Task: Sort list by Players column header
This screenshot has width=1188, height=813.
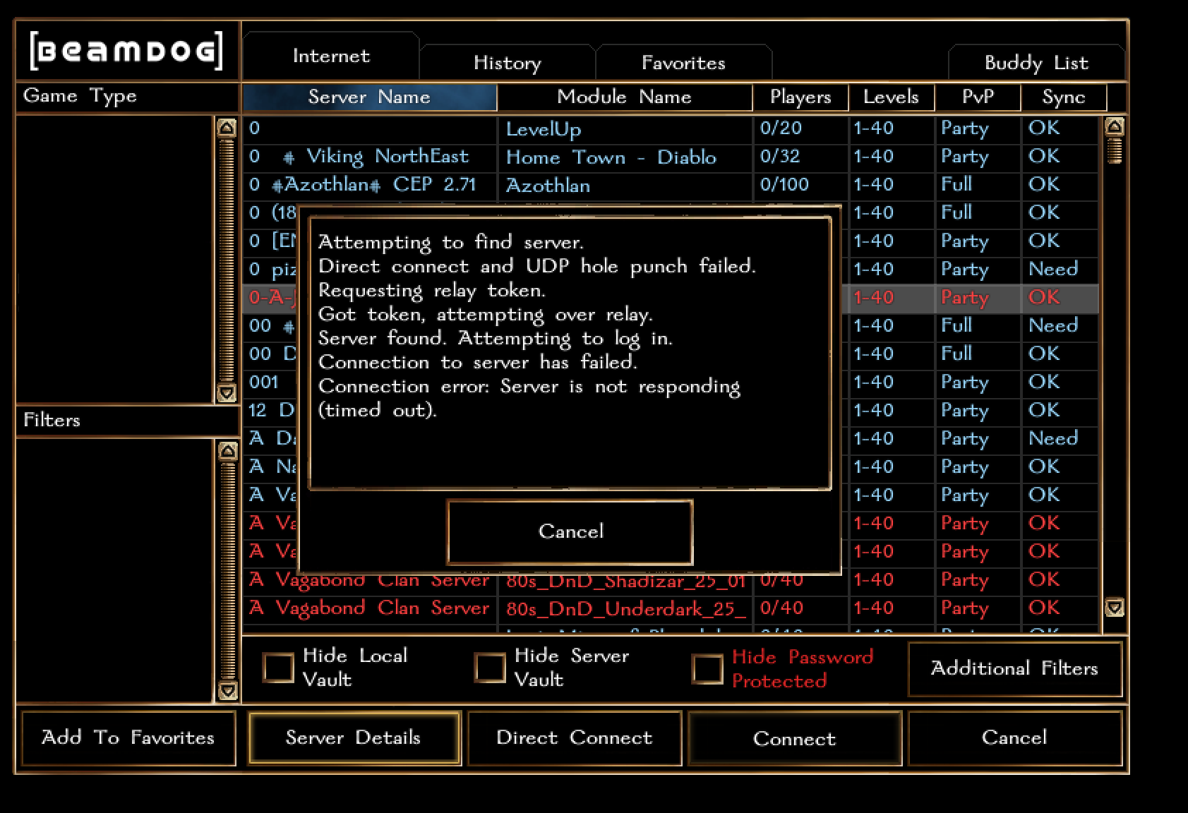Action: click(800, 97)
